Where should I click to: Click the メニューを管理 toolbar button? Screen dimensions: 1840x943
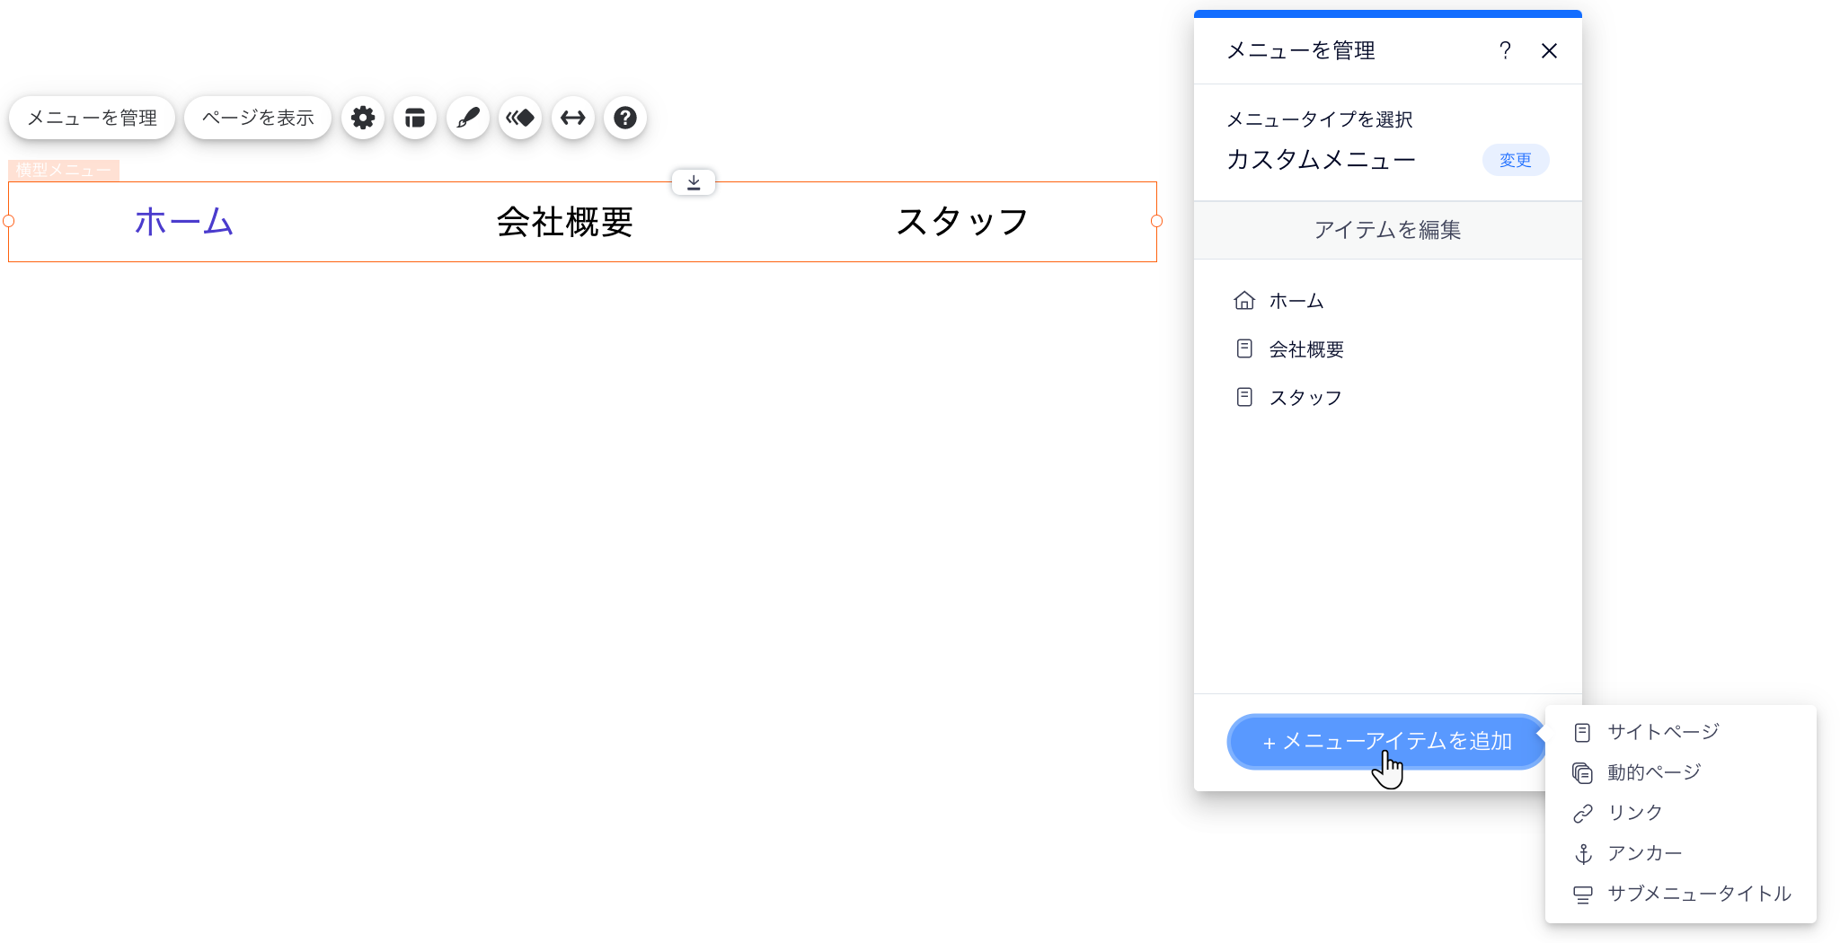(x=92, y=118)
